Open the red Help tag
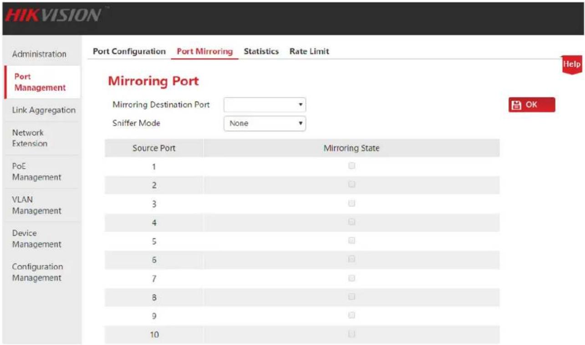 (572, 65)
